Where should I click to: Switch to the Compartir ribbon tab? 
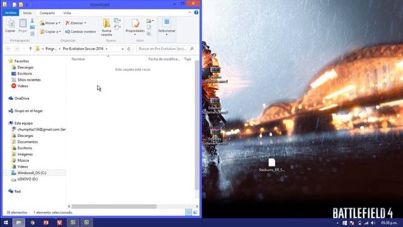point(47,13)
